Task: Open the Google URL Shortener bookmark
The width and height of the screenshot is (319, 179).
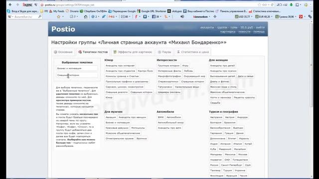Action: [x=152, y=11]
